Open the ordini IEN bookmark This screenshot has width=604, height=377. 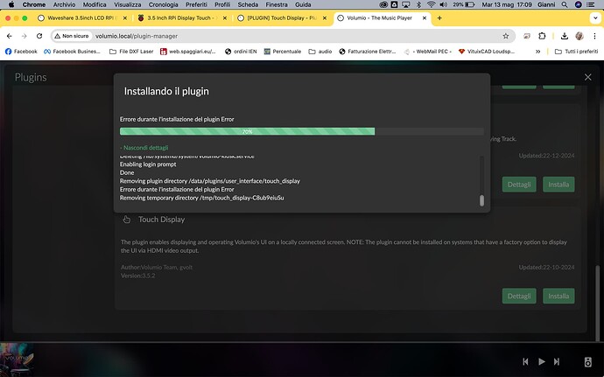click(241, 52)
